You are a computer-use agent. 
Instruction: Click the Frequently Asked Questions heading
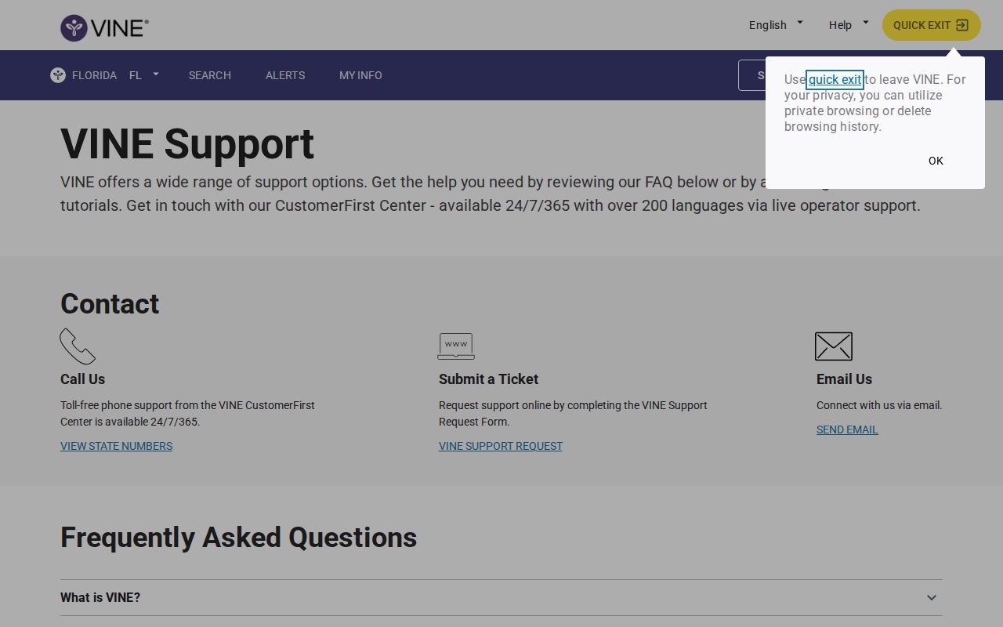point(238,538)
